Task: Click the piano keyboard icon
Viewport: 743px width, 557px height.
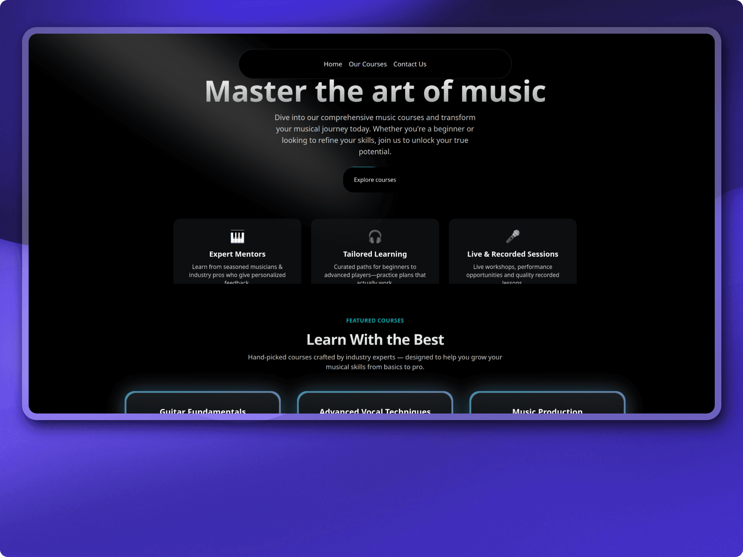Action: 237,236
